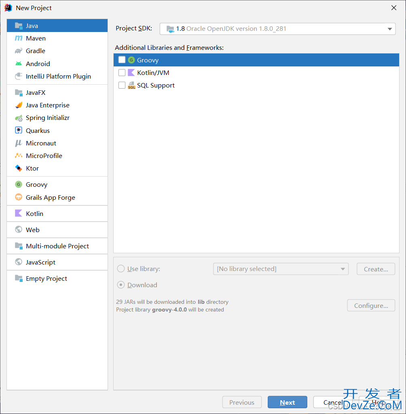Select Gradle project type

pyautogui.click(x=57, y=51)
